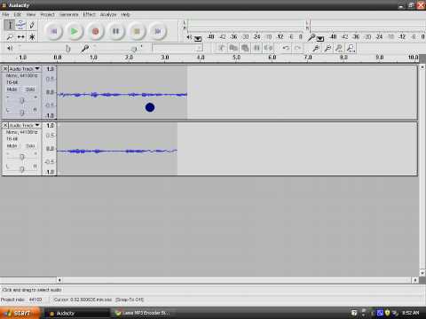This screenshot has width=426, height=319.
Task: Select the Time Shift tool
Action: (20, 37)
